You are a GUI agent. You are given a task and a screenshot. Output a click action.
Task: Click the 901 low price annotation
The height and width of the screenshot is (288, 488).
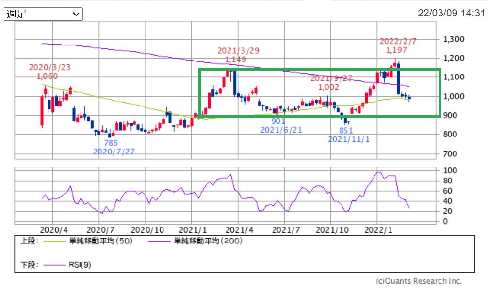pos(278,121)
